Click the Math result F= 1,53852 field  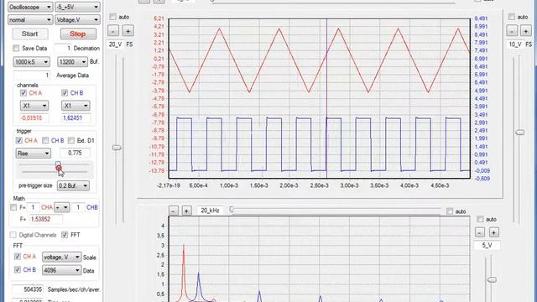45,219
